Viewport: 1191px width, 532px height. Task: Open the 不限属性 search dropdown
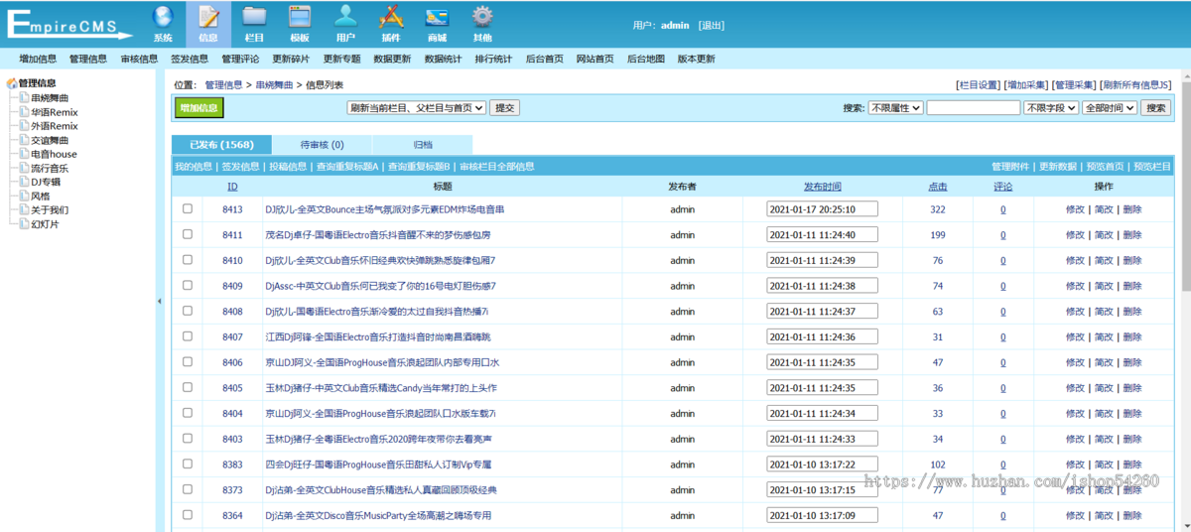tap(896, 107)
